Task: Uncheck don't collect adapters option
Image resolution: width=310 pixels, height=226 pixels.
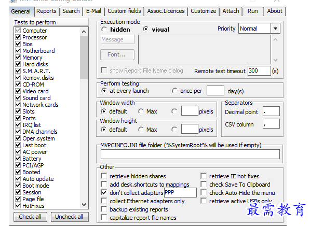Action: [104, 192]
